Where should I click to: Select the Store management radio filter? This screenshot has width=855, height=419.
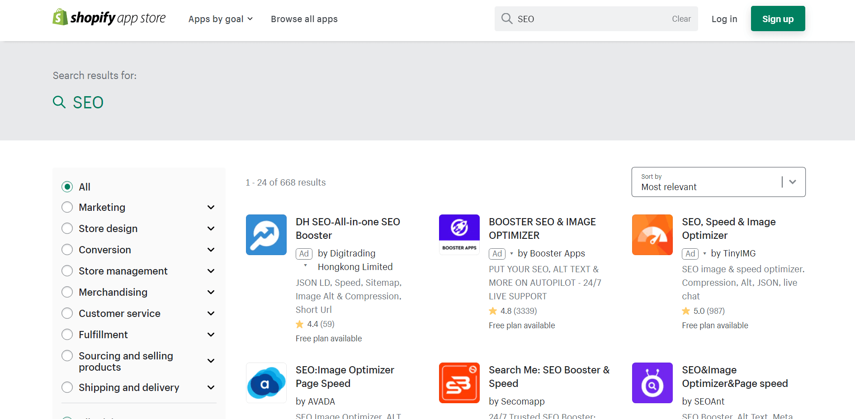(67, 271)
